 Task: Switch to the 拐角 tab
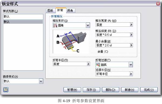click(x=70, y=11)
